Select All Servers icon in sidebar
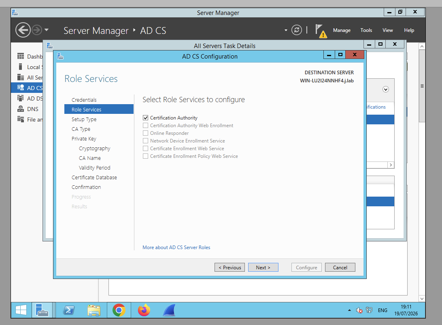Screen dimensions: 442x325 pos(21,78)
